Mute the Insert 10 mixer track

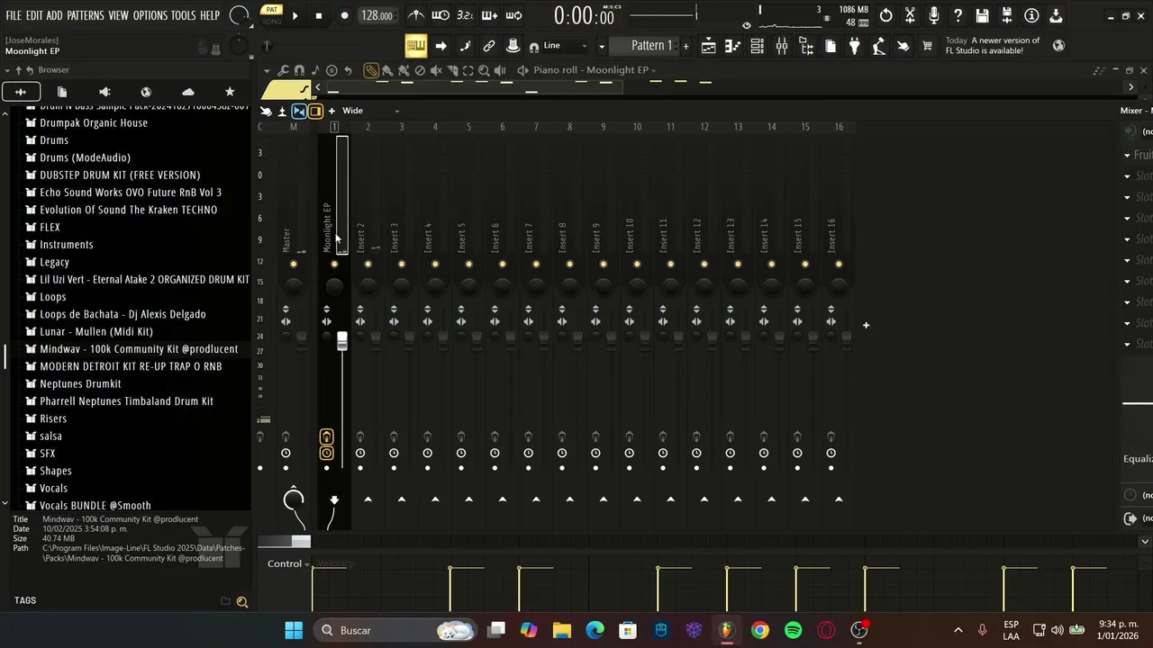637,264
